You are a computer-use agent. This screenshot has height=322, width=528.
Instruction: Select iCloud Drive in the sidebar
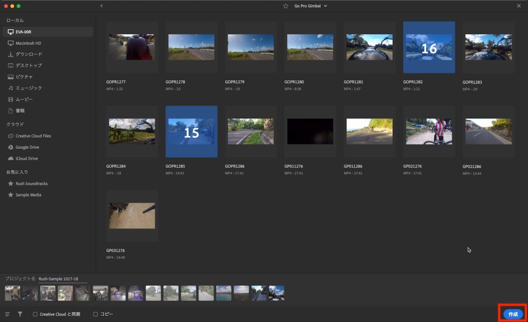[26, 158]
